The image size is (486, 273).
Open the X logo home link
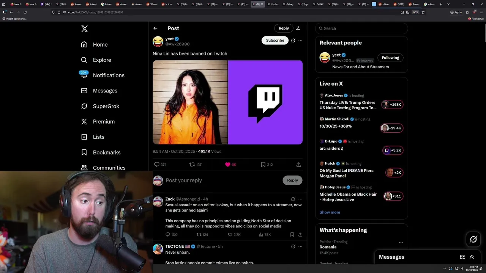click(x=84, y=29)
